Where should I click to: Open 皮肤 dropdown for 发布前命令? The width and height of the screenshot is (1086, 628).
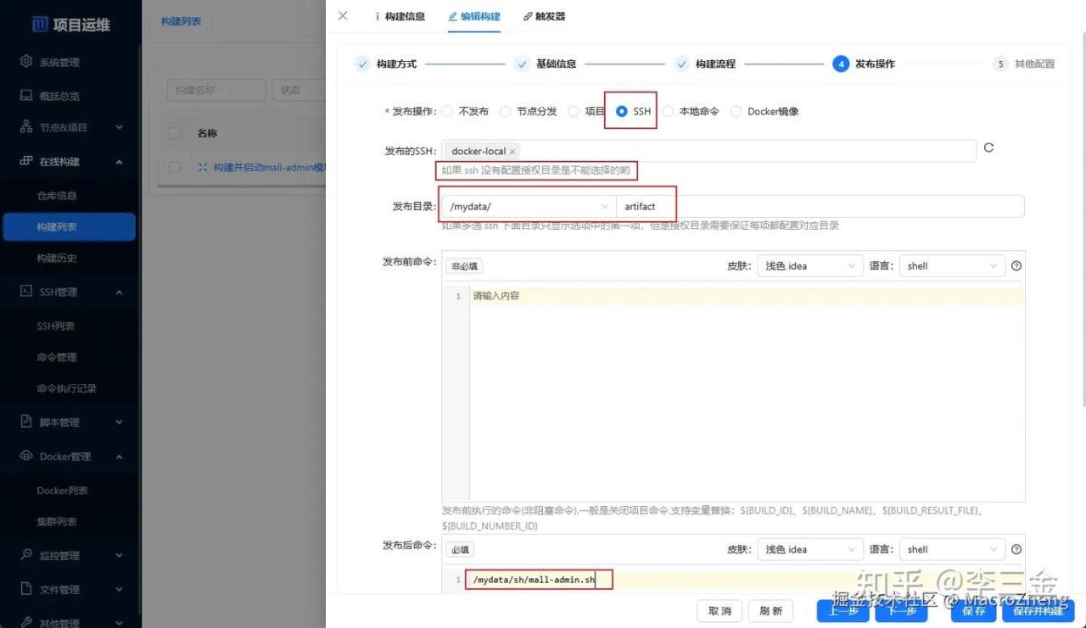point(810,266)
